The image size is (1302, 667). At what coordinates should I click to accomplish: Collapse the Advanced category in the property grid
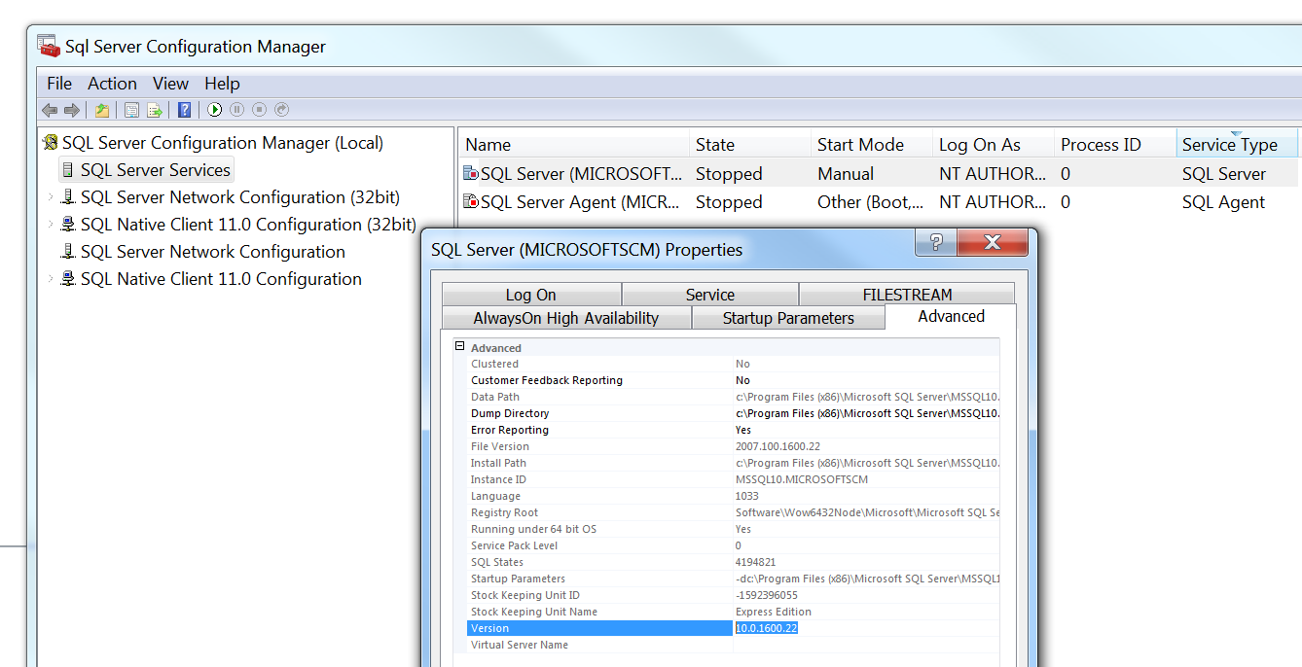click(x=459, y=346)
